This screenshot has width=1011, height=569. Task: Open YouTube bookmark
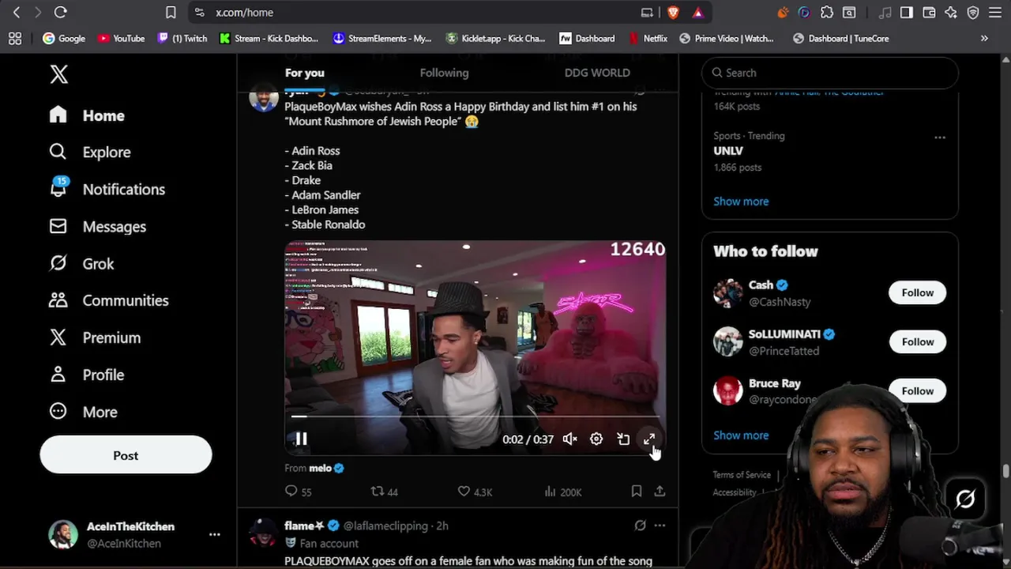pos(121,38)
